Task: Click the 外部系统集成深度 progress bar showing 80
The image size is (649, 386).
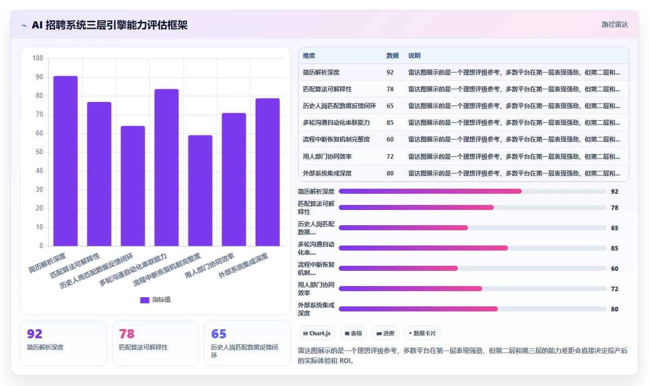Action: click(473, 309)
